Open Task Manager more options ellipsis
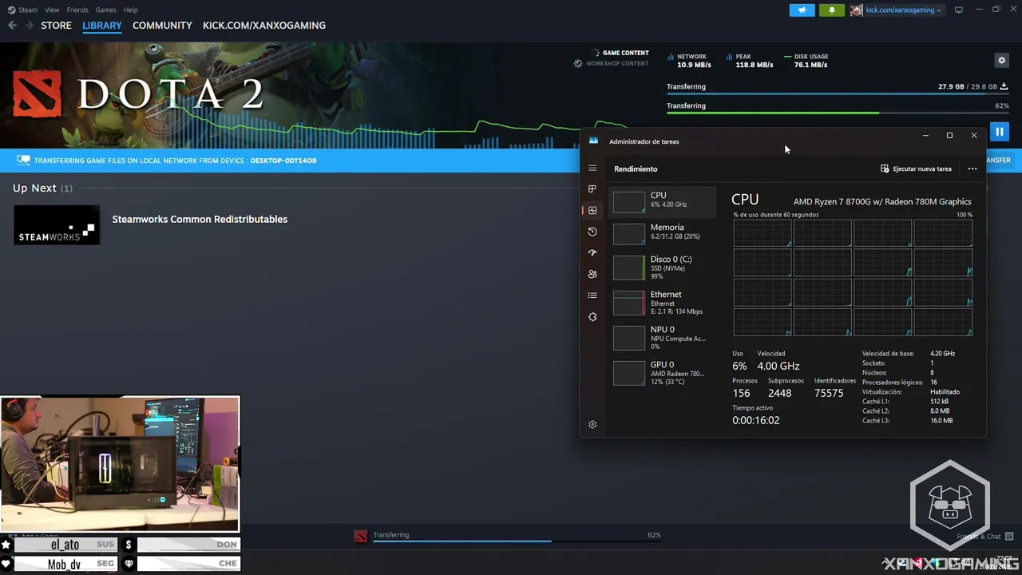The height and width of the screenshot is (575, 1022). click(x=972, y=169)
